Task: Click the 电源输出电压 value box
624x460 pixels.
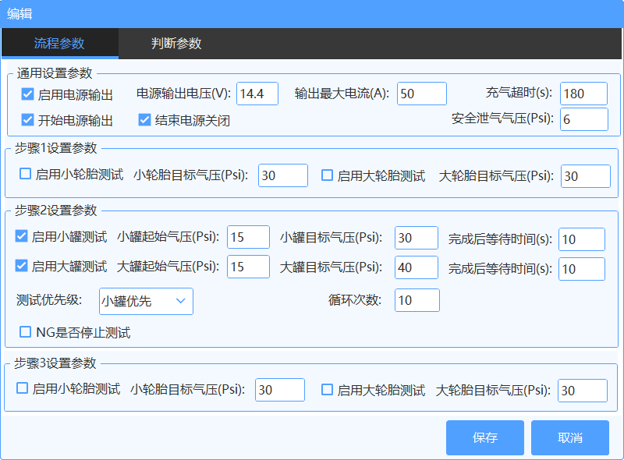Action: coord(257,93)
